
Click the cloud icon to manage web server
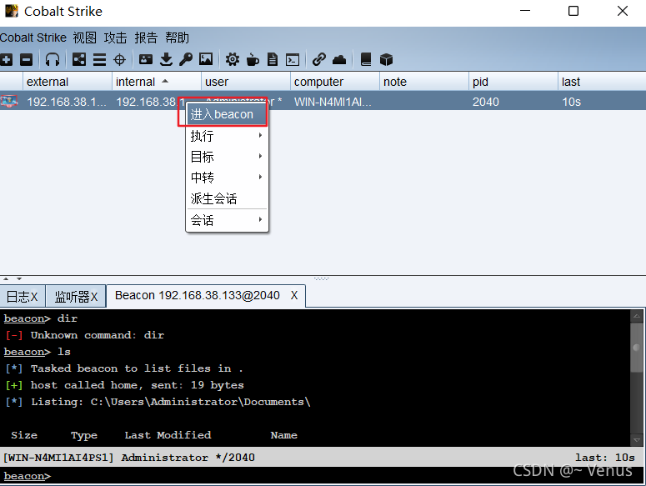tap(339, 60)
